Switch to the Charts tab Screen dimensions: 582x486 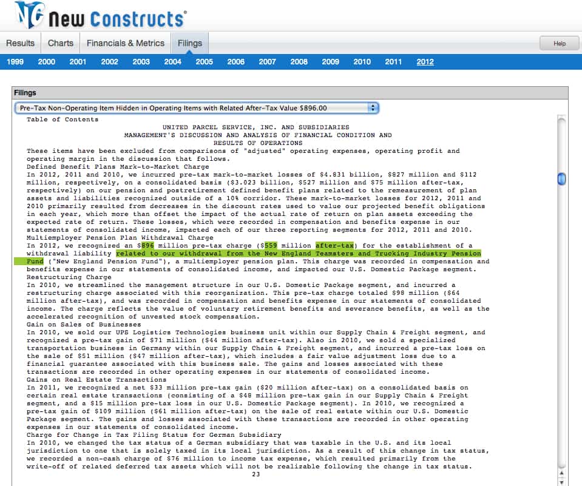61,44
